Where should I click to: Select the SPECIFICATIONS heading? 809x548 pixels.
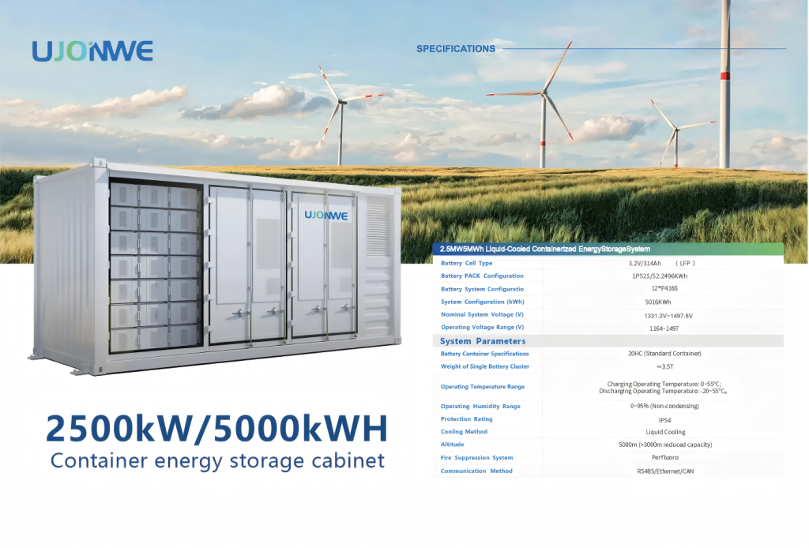(x=455, y=49)
